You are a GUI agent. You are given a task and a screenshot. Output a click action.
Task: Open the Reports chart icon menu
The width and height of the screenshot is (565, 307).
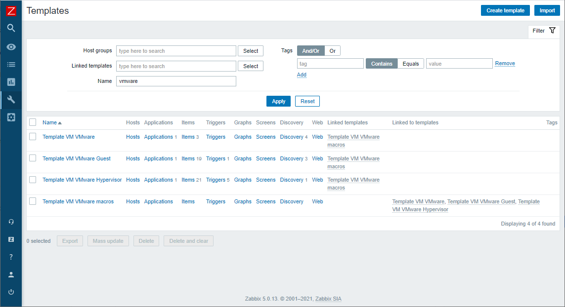[11, 82]
